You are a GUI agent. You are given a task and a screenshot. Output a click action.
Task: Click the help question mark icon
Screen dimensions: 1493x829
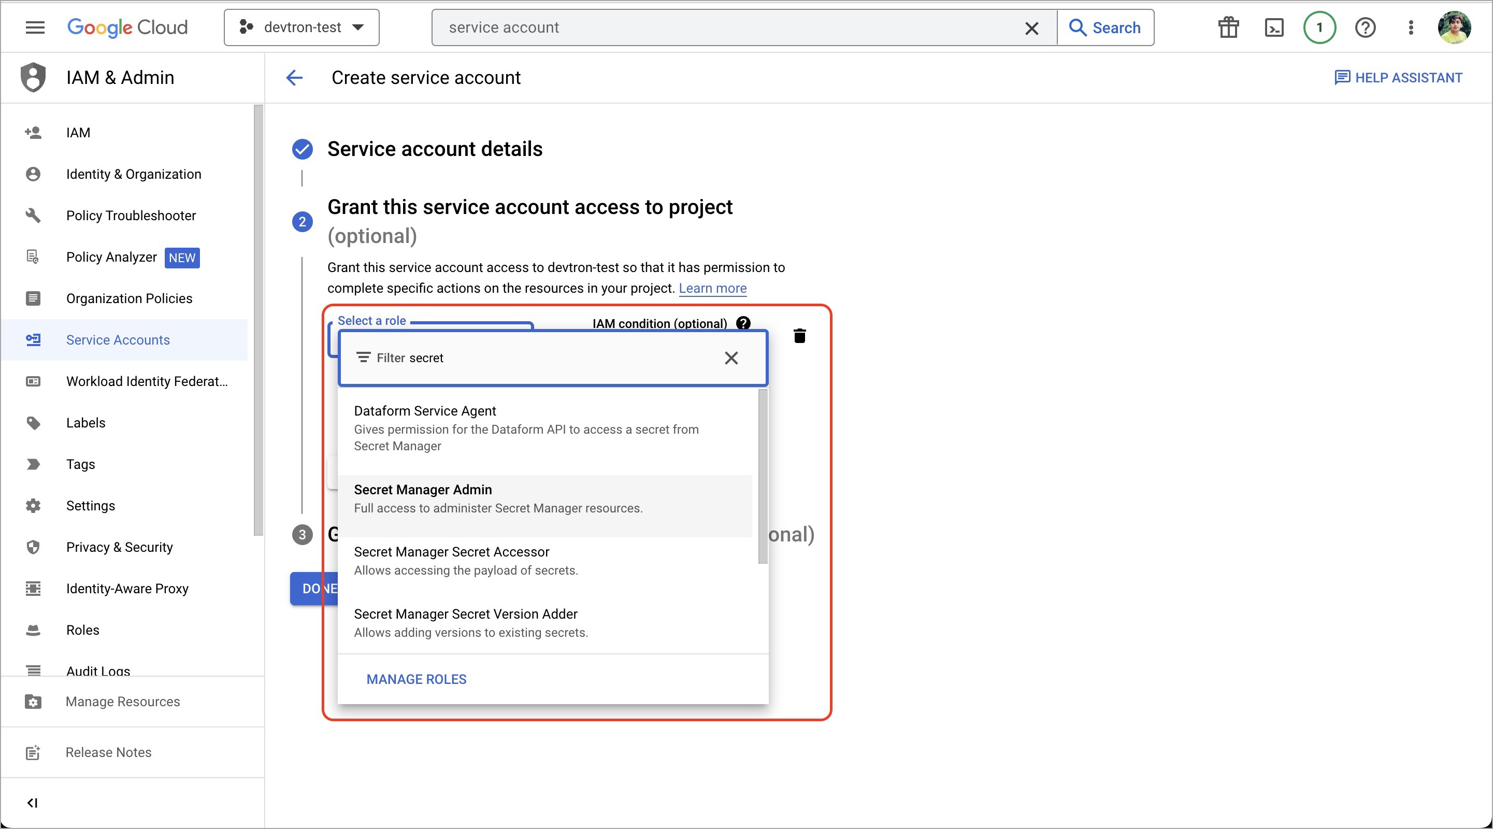(1365, 27)
